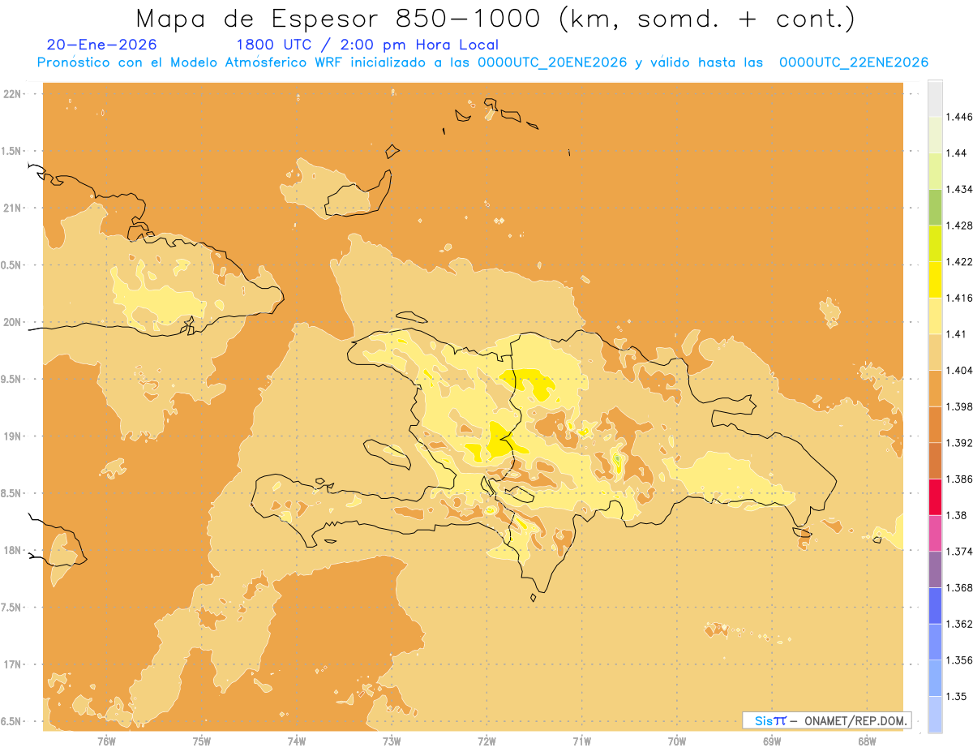Click the yellow-green 1.422–1.428 legend swatch
The height and width of the screenshot is (752, 973).
pyautogui.click(x=935, y=243)
